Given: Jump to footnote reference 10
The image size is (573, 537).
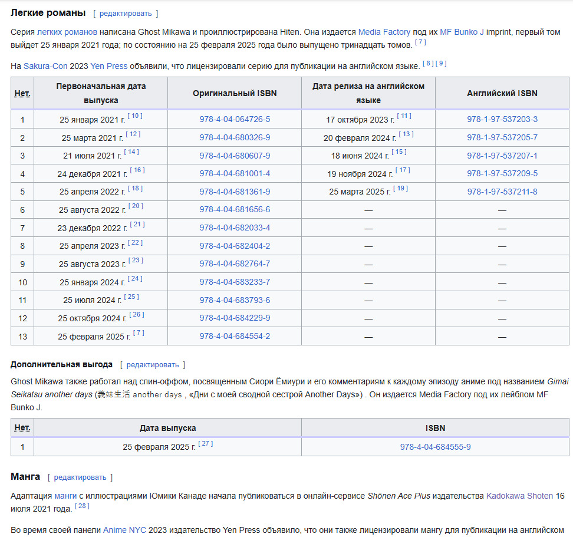Looking at the screenshot, I should pos(134,116).
